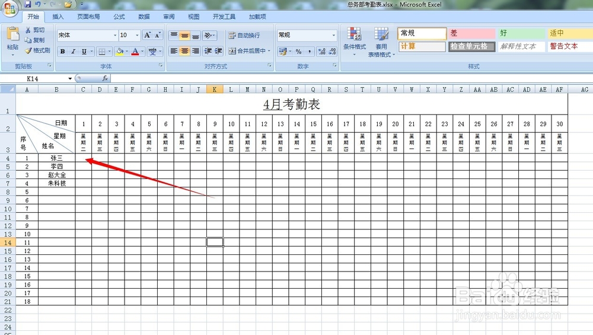This screenshot has height=335, width=593.
Task: Align text to top of cell
Action: point(174,36)
